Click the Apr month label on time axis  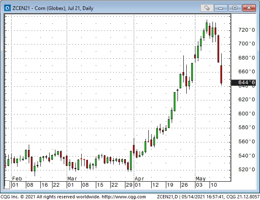click(x=139, y=179)
